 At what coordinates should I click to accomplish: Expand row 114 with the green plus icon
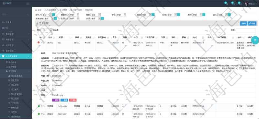coord(39,114)
